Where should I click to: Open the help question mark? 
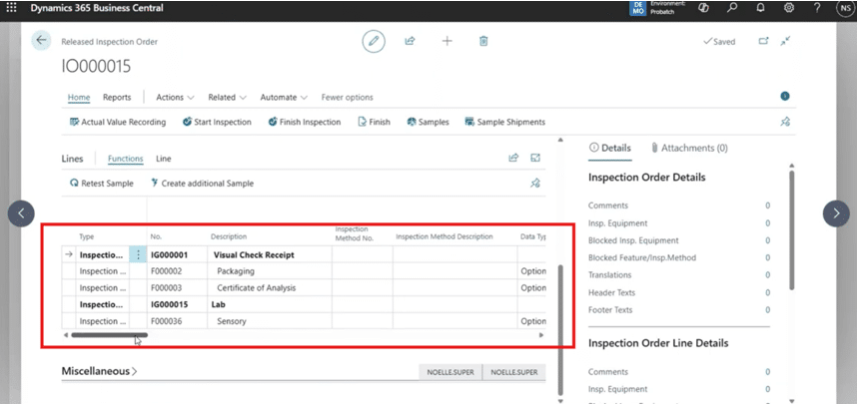pos(817,8)
